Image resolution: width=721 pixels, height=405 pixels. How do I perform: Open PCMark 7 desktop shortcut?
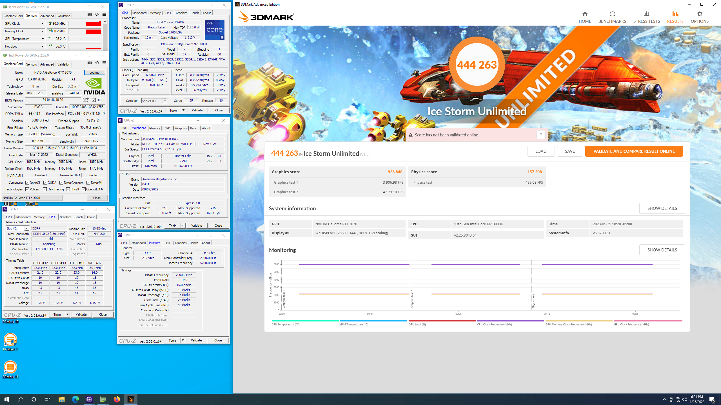coord(10,342)
